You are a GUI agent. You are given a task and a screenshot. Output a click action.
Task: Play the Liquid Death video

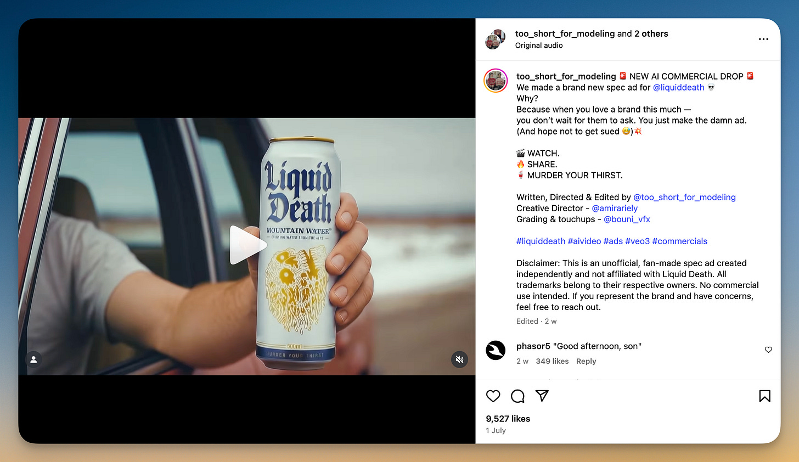[x=248, y=245]
